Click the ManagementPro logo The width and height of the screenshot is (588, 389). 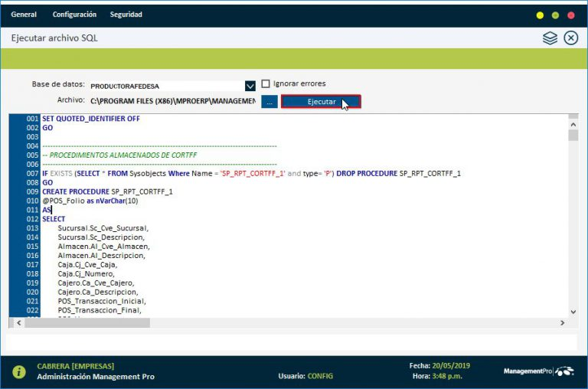(538, 371)
